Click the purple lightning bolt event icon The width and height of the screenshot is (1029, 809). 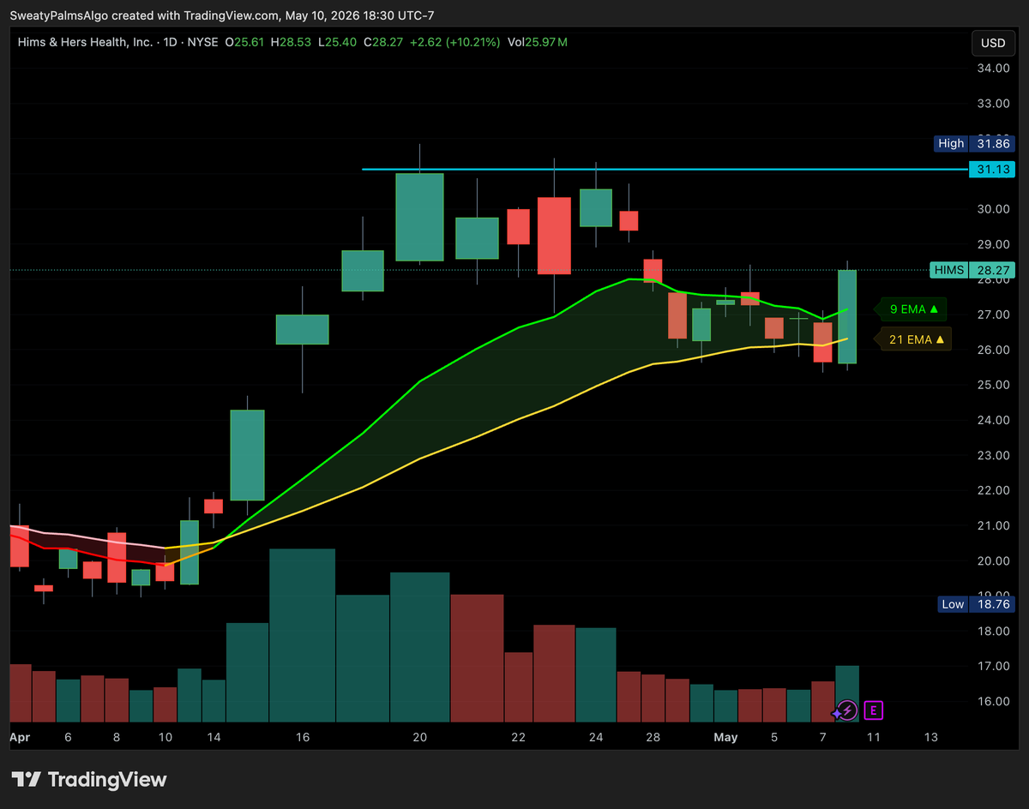846,710
